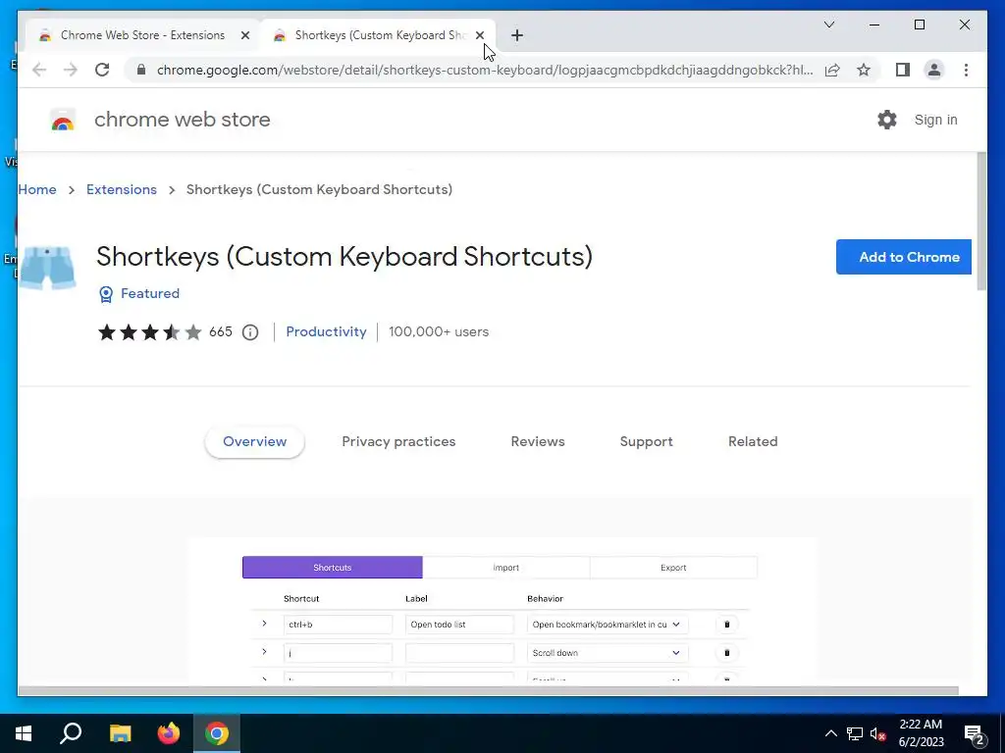Click the chrome web store rainbow logo
The width and height of the screenshot is (1005, 753).
click(x=63, y=120)
